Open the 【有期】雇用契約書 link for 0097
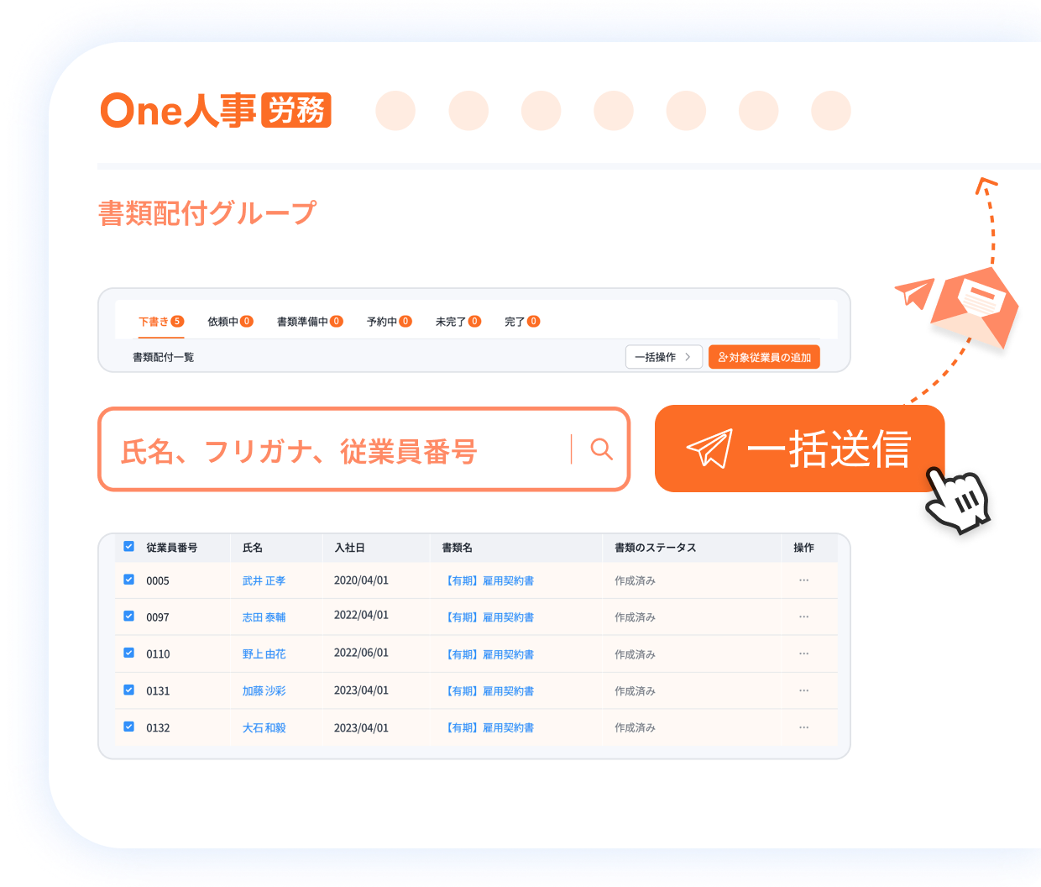Screen dimensions: 1041x887 tap(489, 617)
